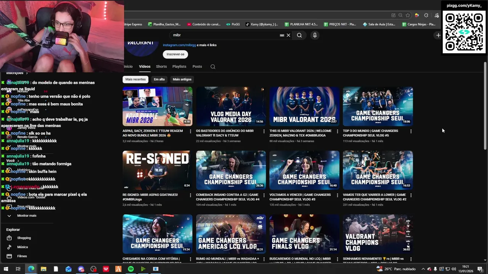Open the Cargos Ninjas bookmark
Image resolution: width=488 pixels, height=274 pixels.
[x=418, y=24]
